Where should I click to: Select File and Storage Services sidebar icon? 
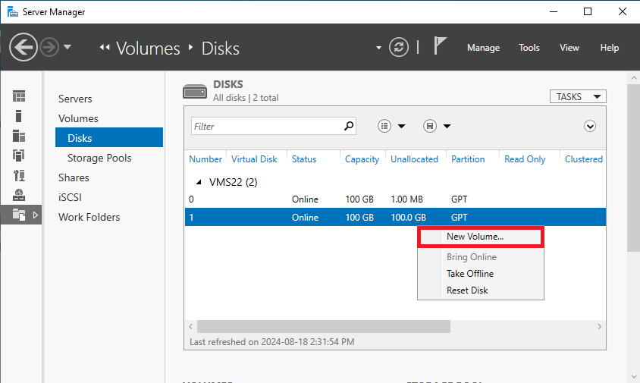pyautogui.click(x=19, y=215)
